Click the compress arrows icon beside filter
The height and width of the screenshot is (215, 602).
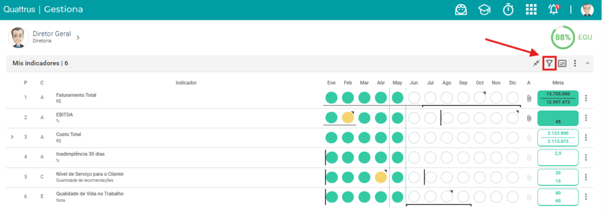536,63
